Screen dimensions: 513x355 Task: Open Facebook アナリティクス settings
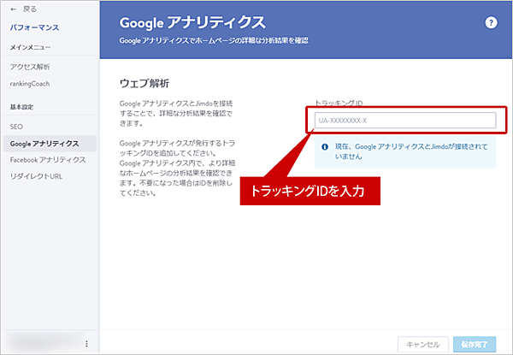[47, 159]
